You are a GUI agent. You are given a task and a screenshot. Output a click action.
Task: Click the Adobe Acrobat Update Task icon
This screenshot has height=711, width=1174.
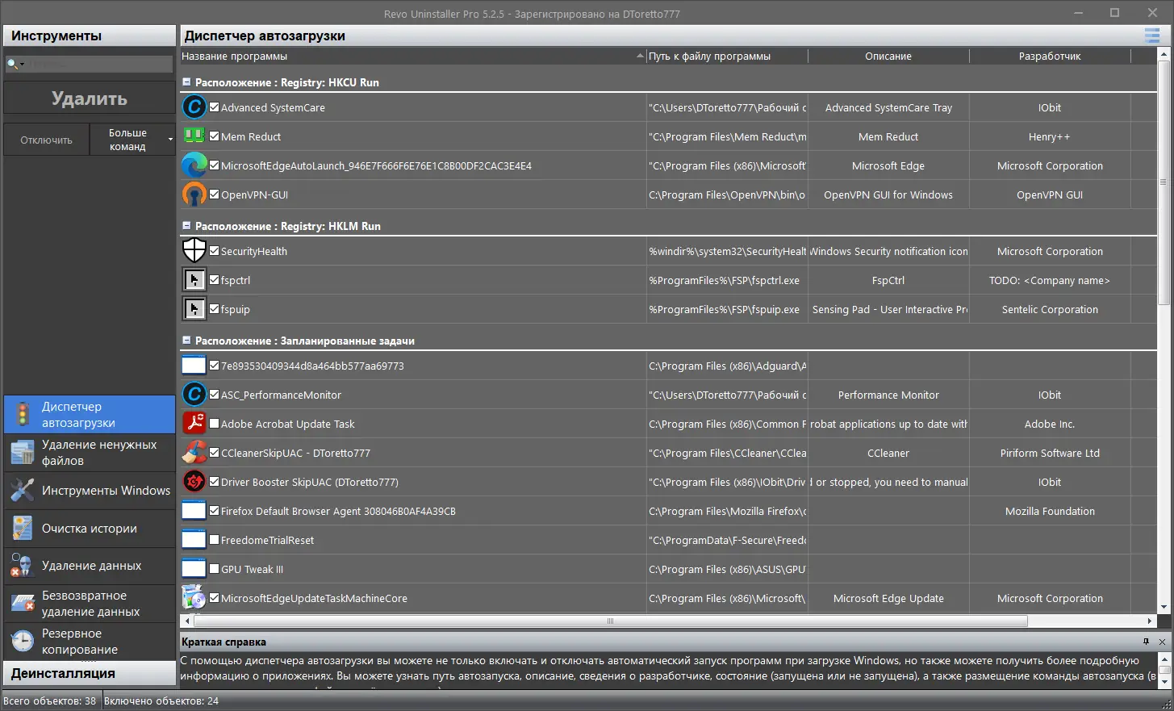[x=194, y=424]
